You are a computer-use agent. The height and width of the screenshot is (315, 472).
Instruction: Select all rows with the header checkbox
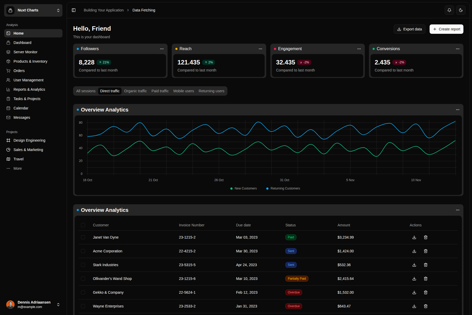click(83, 225)
